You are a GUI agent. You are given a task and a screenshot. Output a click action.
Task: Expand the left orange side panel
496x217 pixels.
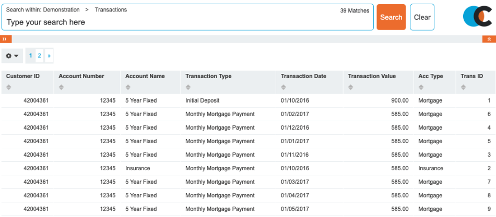point(6,39)
